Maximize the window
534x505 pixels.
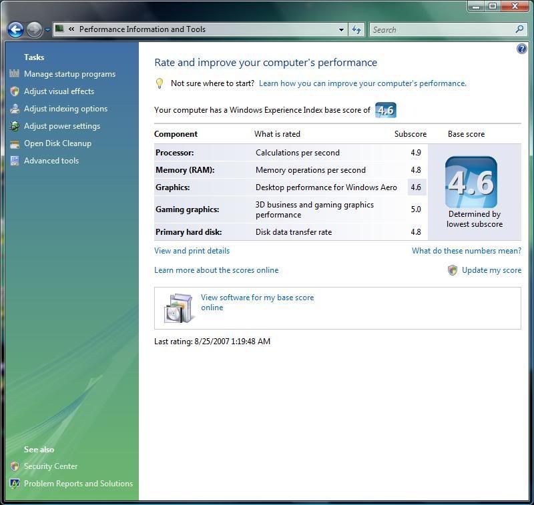(x=493, y=6)
